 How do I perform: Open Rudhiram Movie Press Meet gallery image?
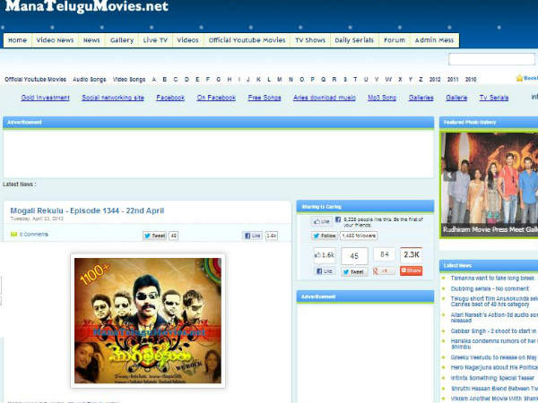[490, 184]
